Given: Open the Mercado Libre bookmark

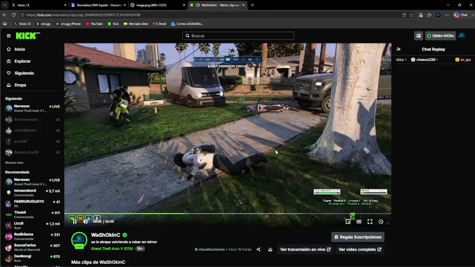Looking at the screenshot, I should coord(136,24).
